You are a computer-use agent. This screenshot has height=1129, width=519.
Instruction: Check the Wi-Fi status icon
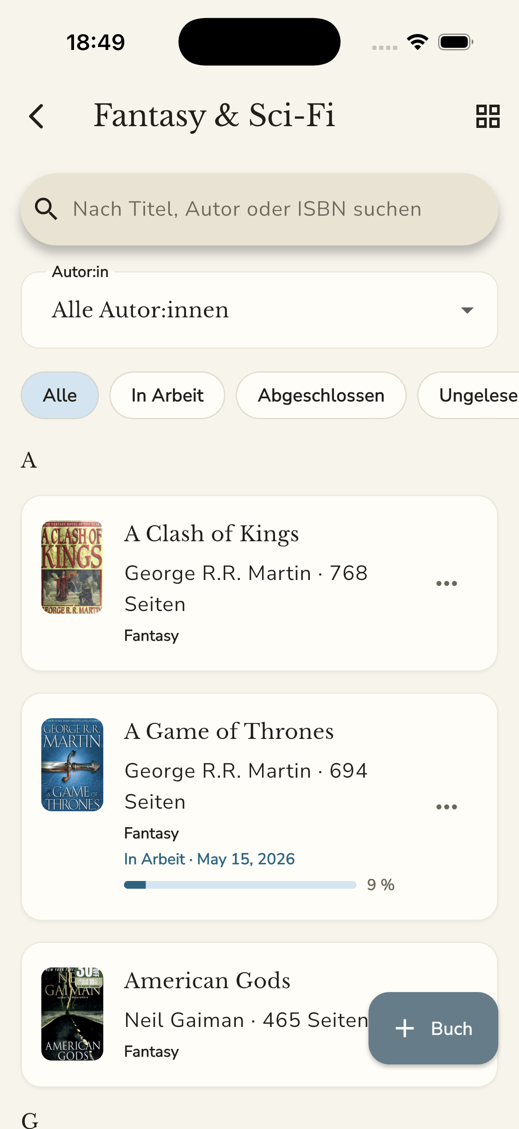tap(417, 42)
